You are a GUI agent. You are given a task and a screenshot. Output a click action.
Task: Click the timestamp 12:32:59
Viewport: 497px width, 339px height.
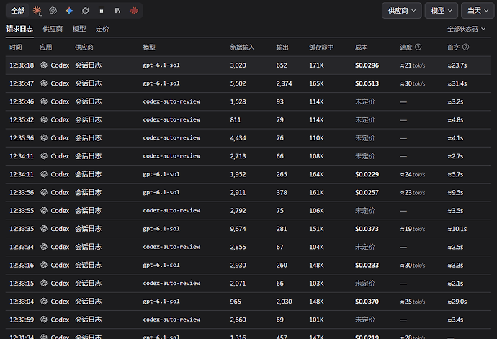coord(22,320)
